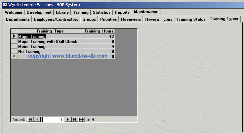Go to next record navigation button
244x134 pixels.
(68, 119)
